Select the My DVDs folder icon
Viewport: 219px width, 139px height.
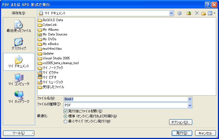pyautogui.click(x=40, y=39)
